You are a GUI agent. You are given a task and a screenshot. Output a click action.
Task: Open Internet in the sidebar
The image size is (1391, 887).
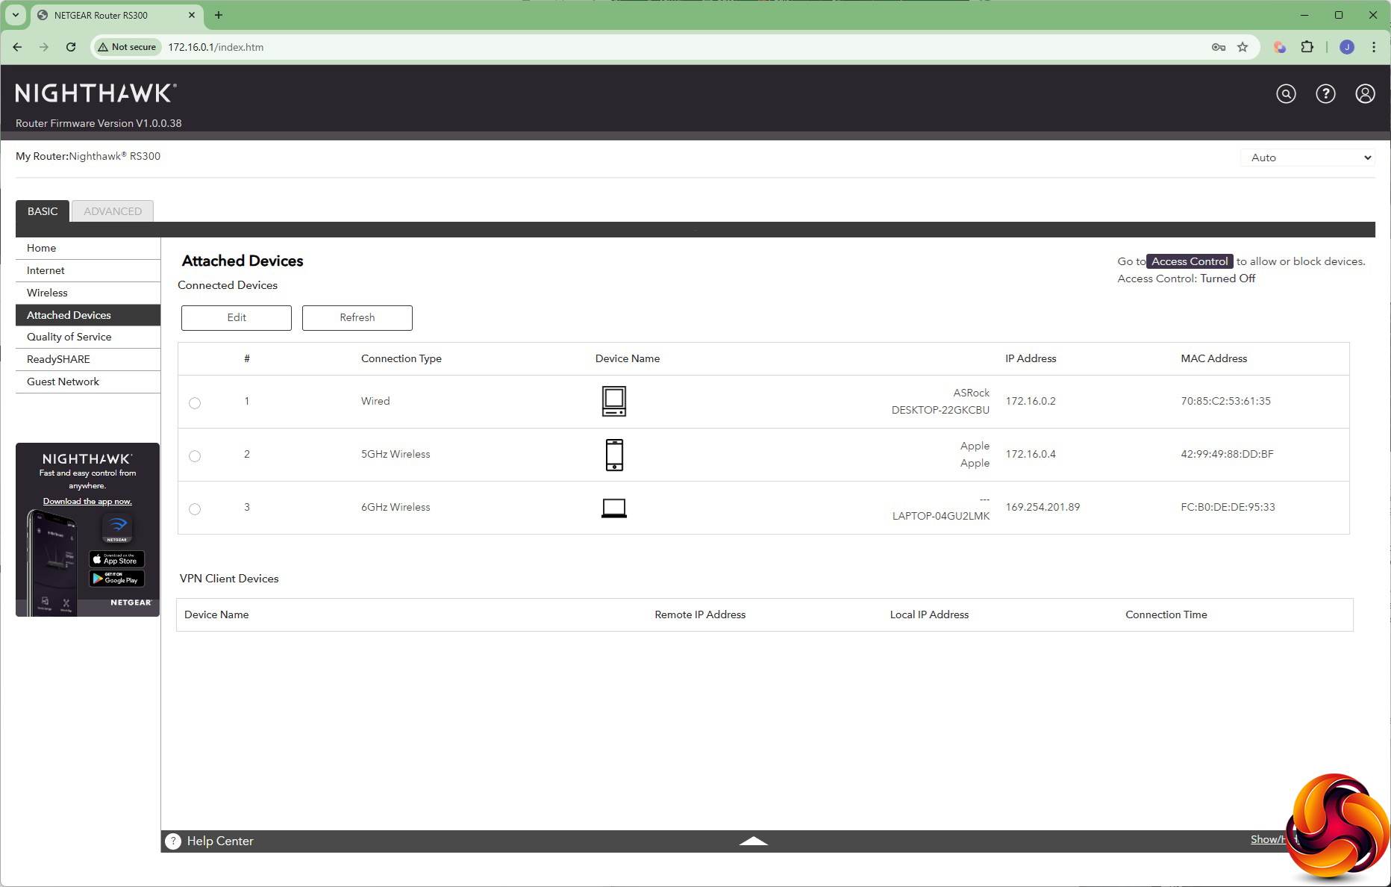88,270
